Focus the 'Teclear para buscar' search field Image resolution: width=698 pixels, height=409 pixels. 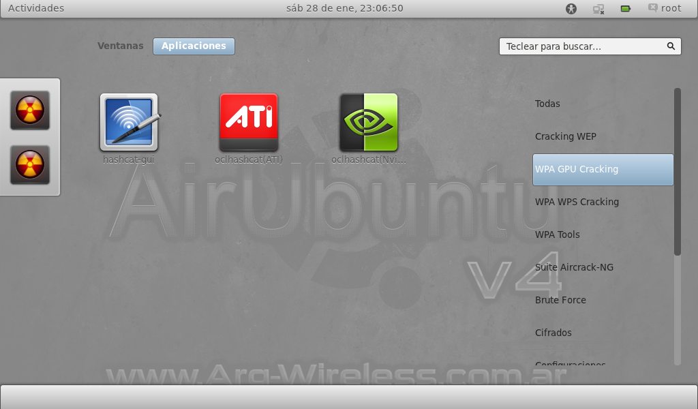pyautogui.click(x=583, y=46)
